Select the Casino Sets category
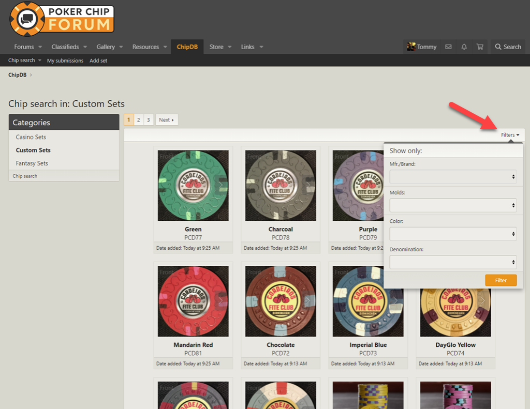 [x=31, y=137]
